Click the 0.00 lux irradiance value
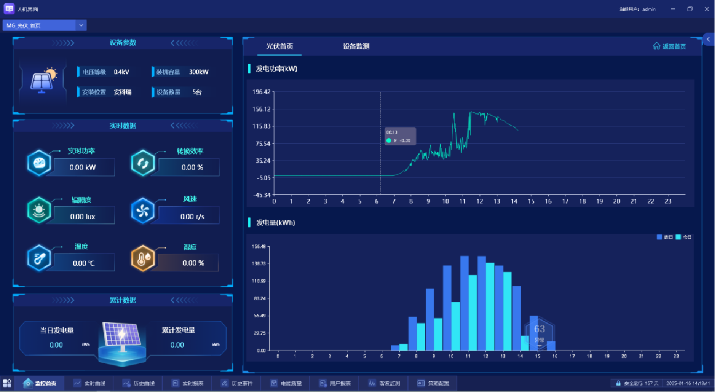 point(83,216)
